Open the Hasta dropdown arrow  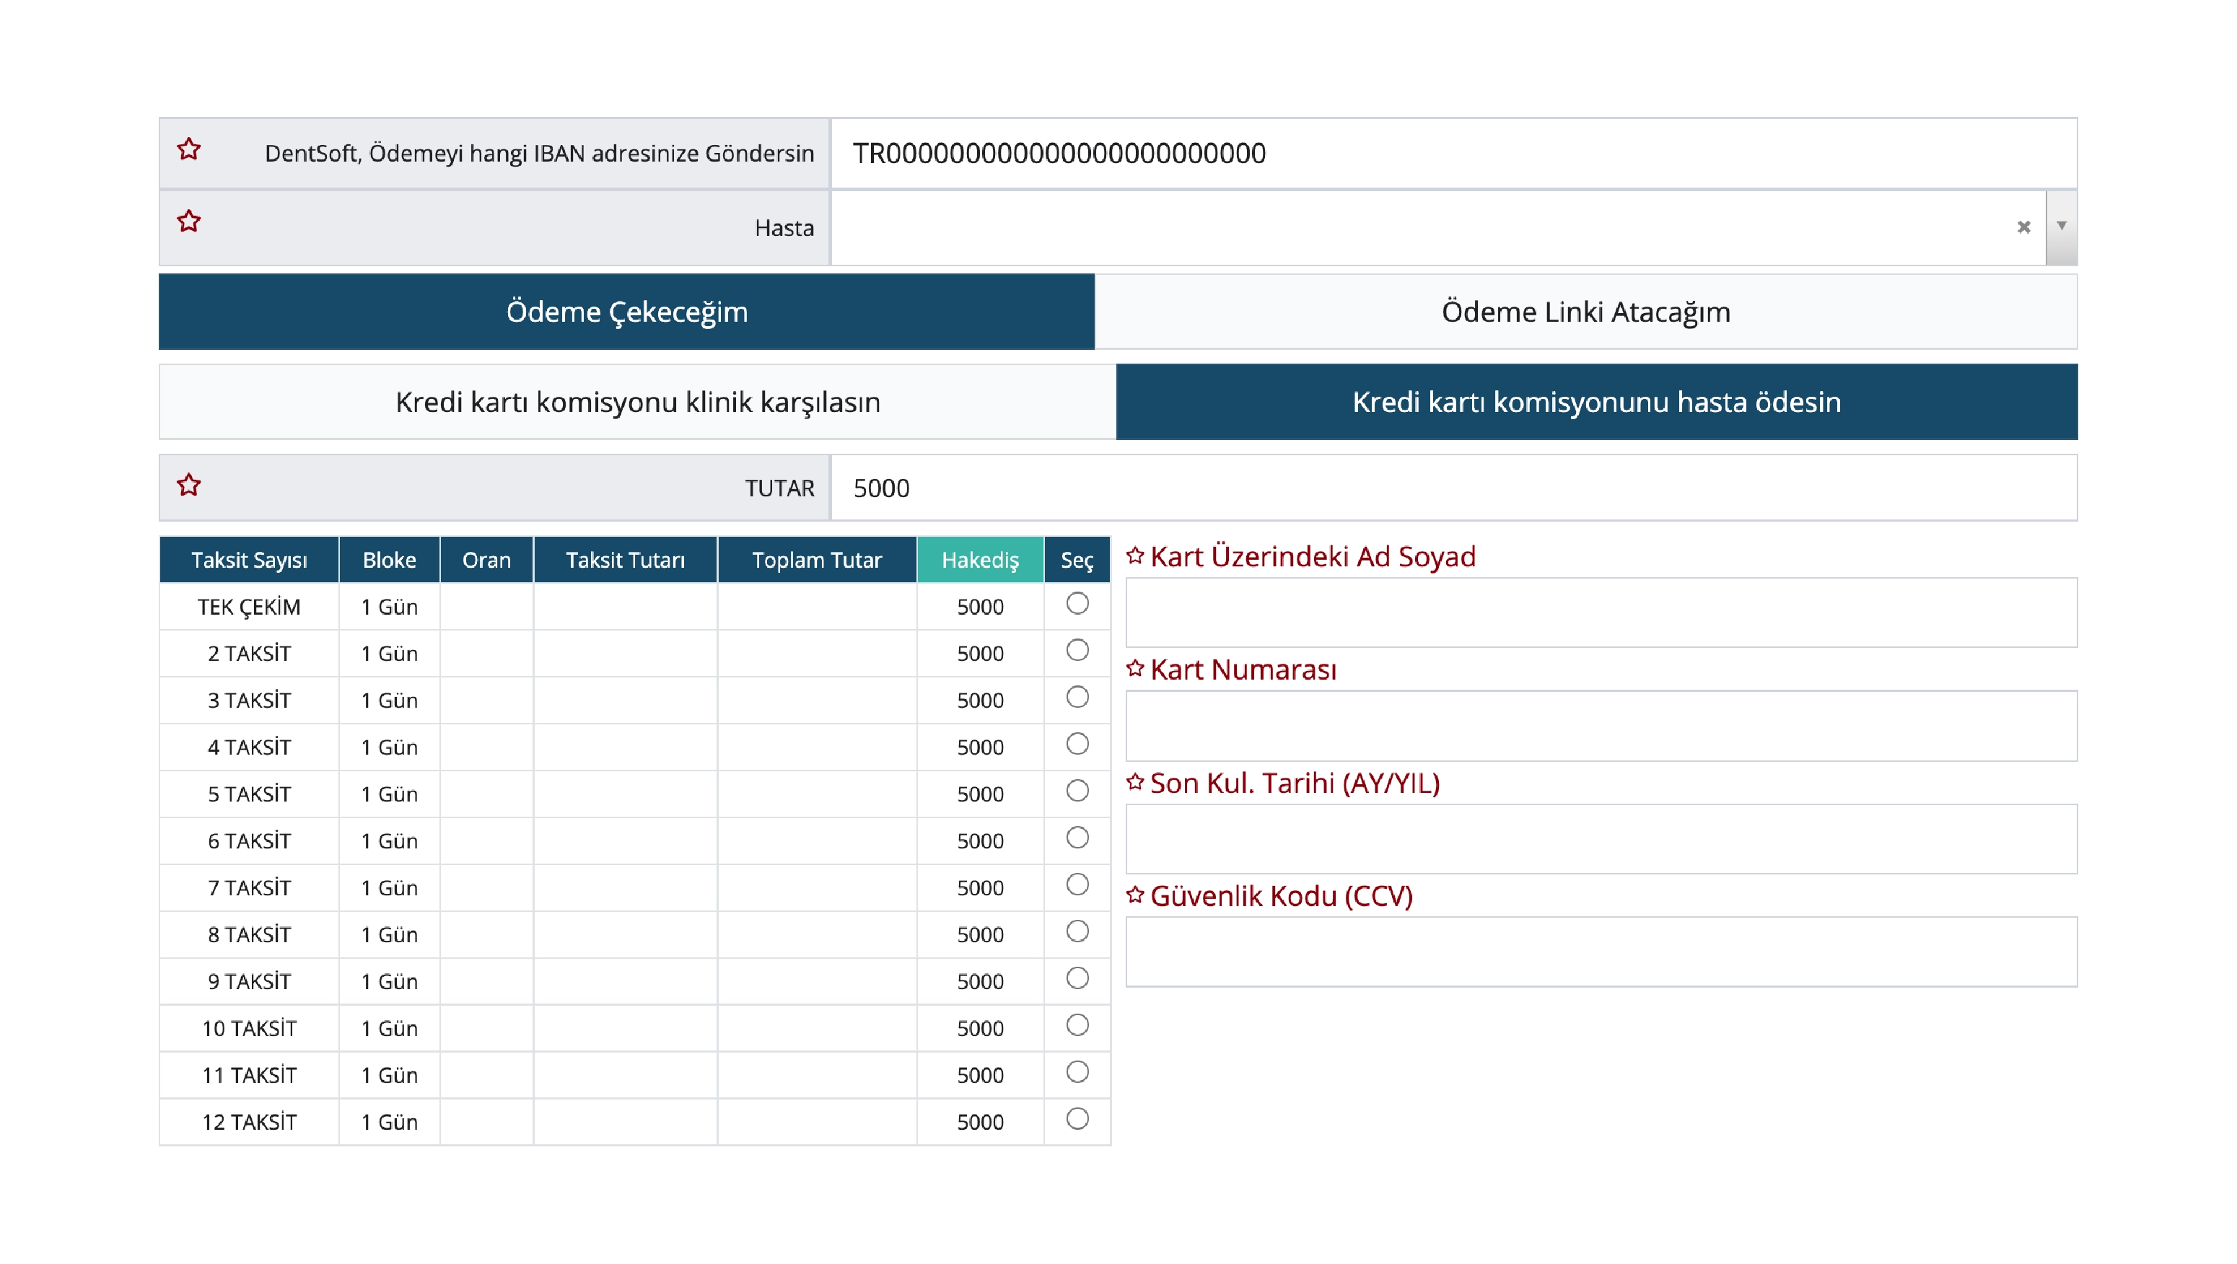(x=2061, y=227)
